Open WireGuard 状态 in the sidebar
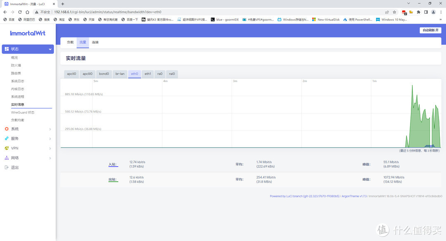This screenshot has height=241, width=446. 23,112
